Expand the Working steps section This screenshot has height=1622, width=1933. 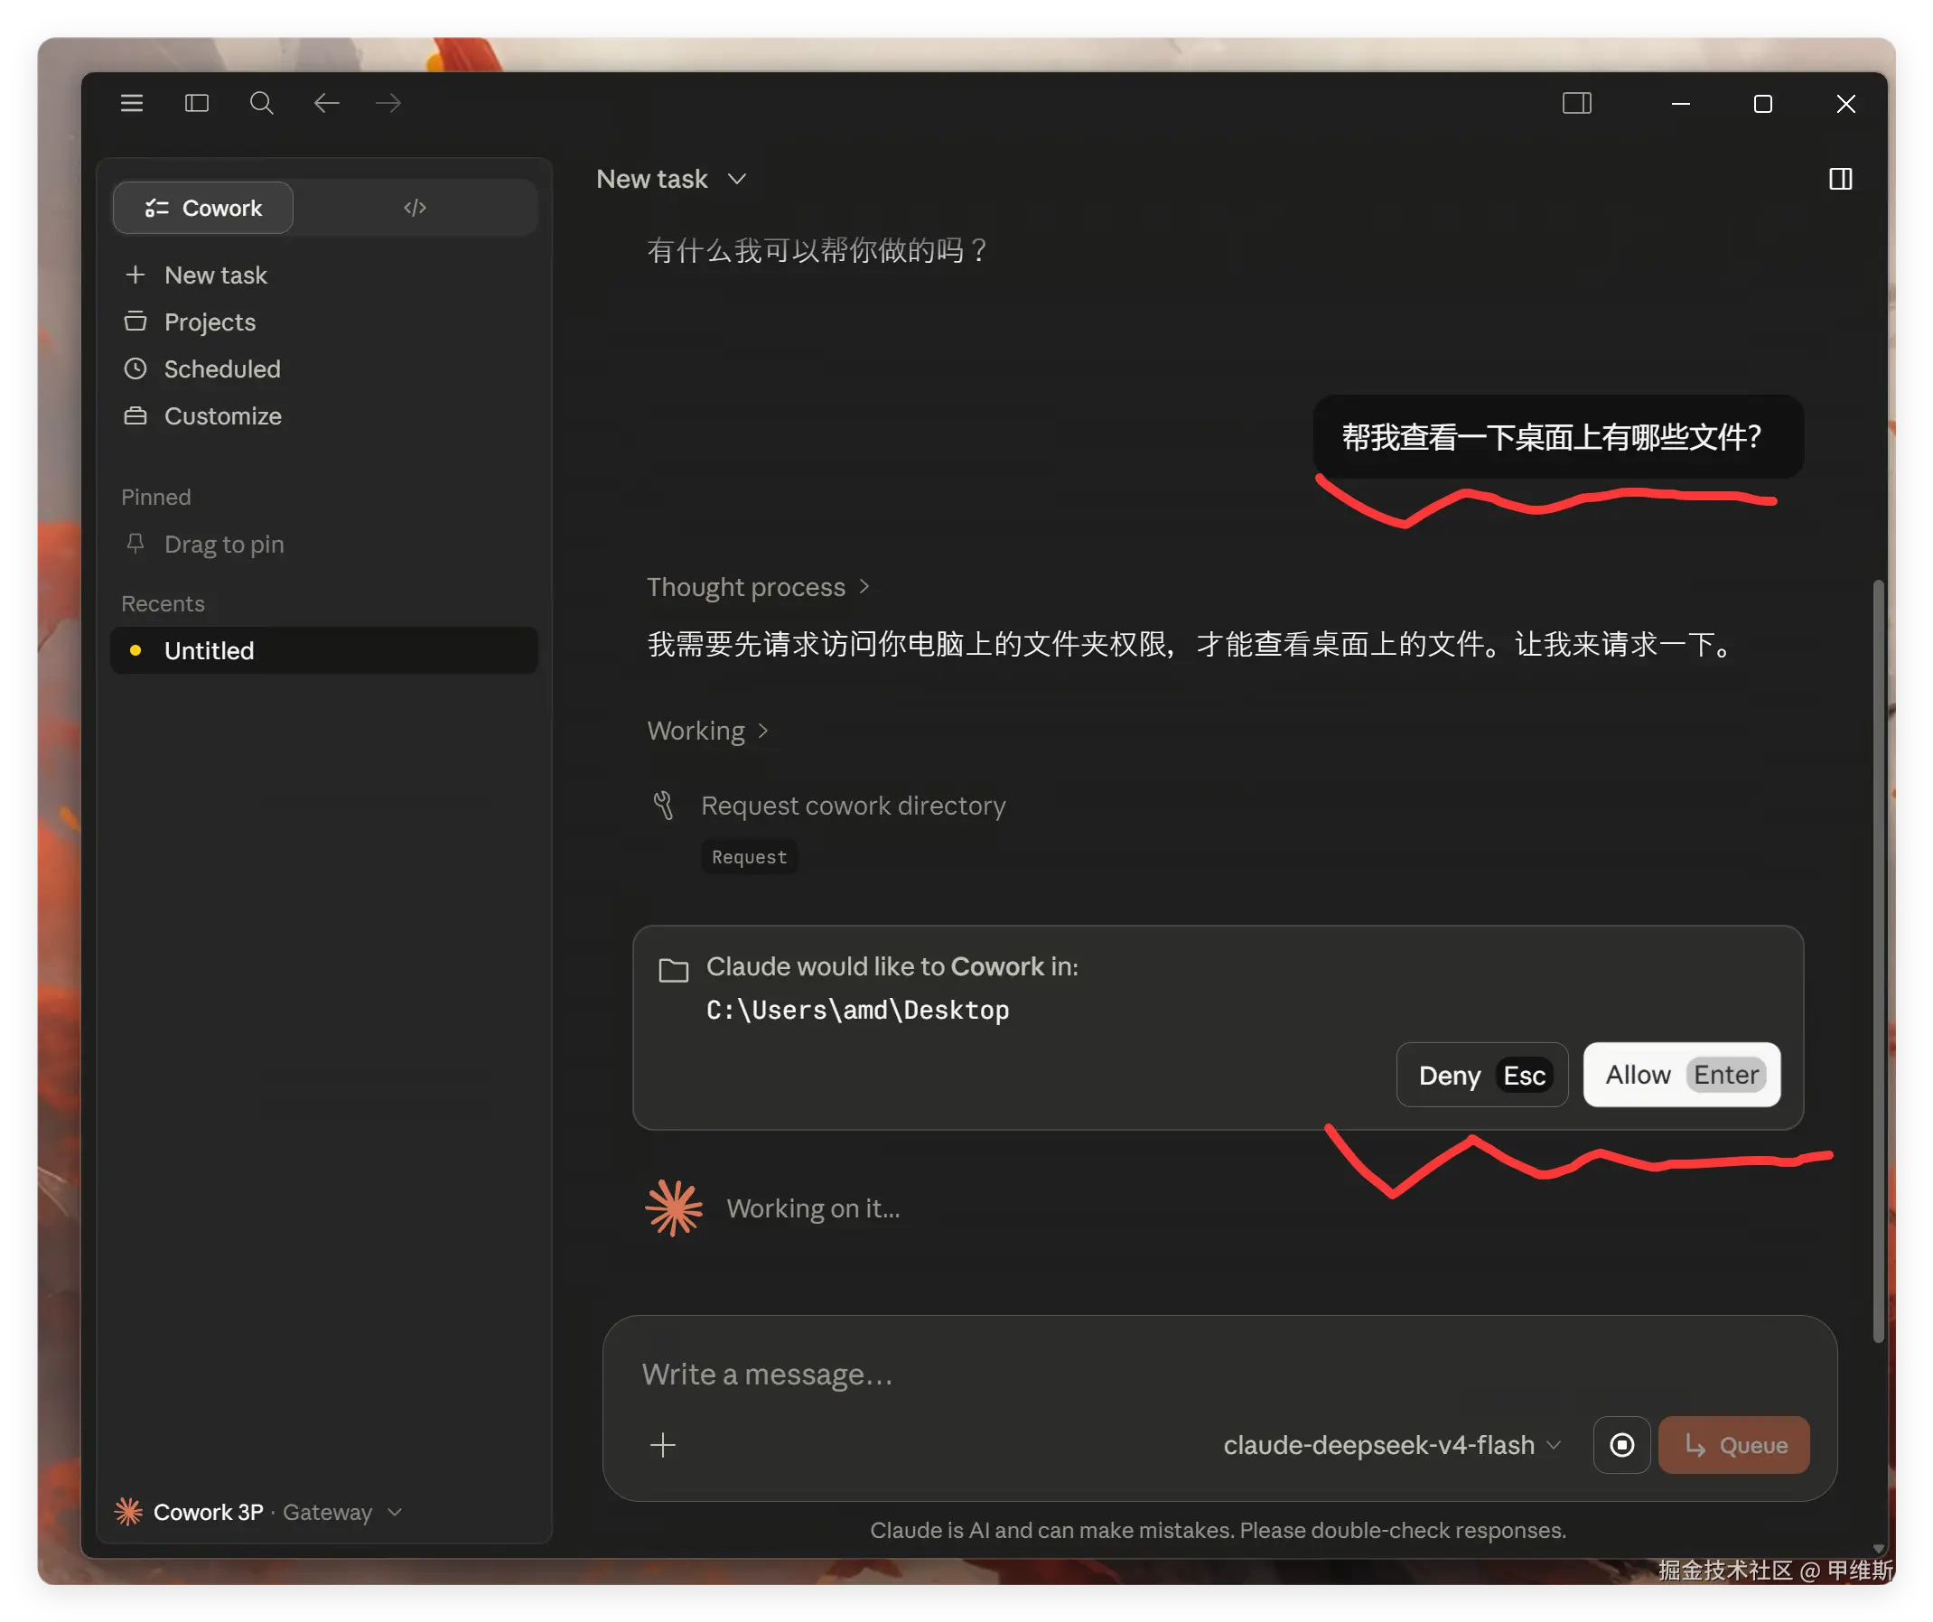click(x=707, y=731)
